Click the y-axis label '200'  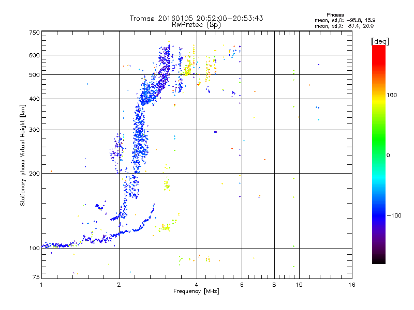point(34,174)
